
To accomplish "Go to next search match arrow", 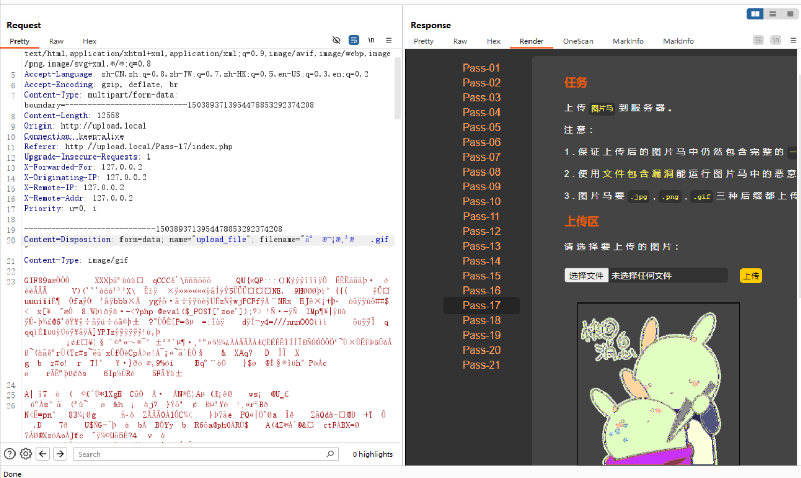I will 60,454.
